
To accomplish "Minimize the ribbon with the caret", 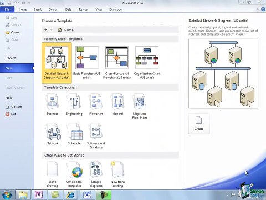I will [x=258, y=9].
